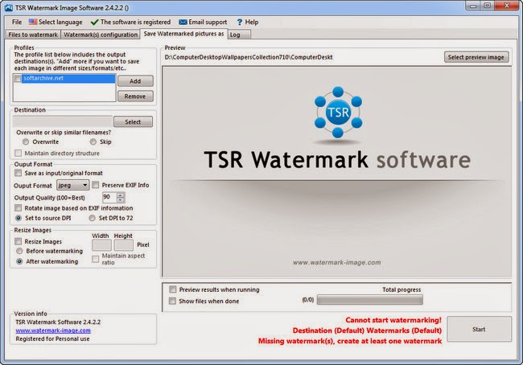Click the TSR Watermark preview image

click(x=337, y=172)
